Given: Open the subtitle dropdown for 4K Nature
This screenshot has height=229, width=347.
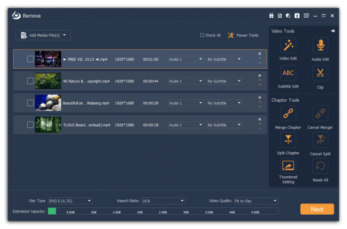Looking at the screenshot, I should tap(225, 81).
